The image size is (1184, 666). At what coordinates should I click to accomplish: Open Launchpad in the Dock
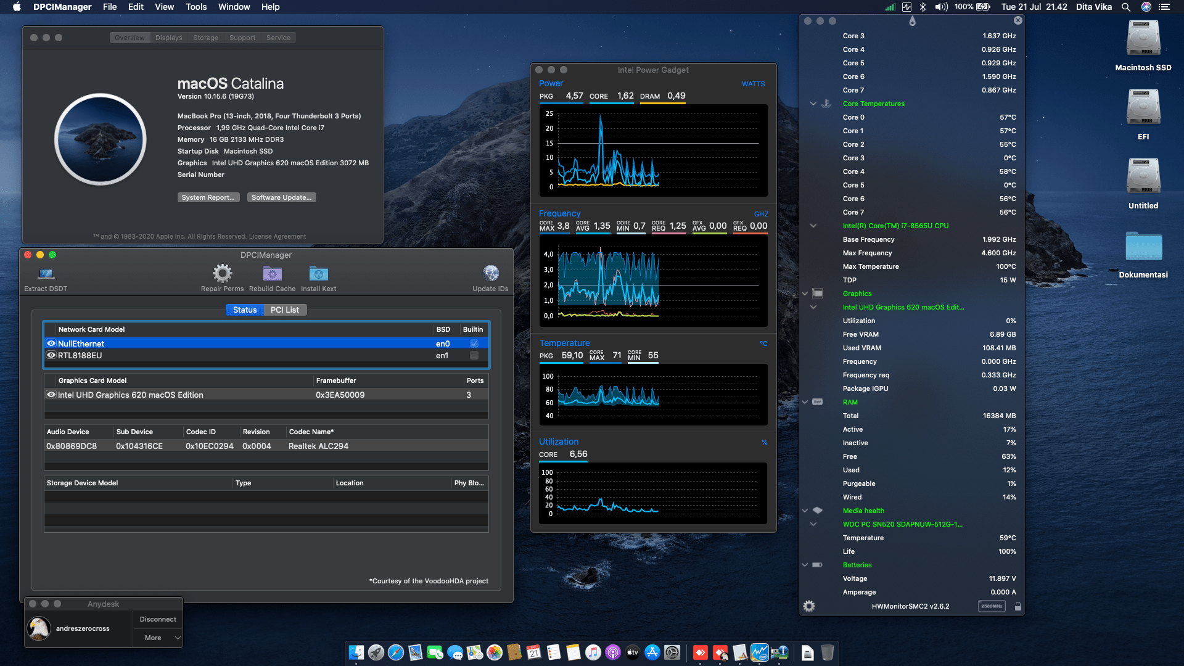coord(376,652)
